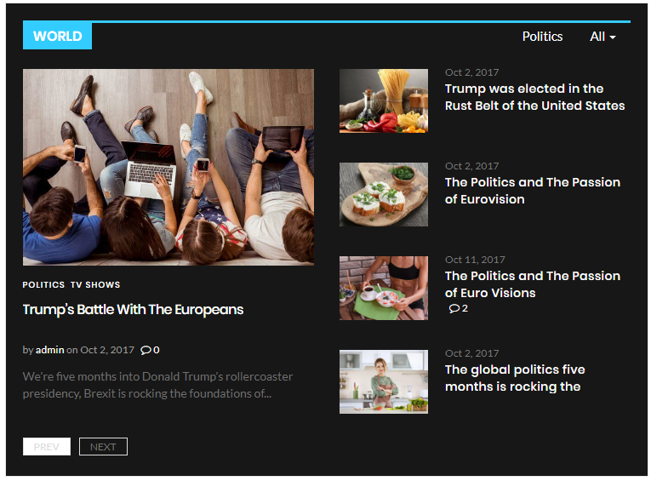Open Trump elected in Rust Belt article
The height and width of the screenshot is (481, 651).
tap(534, 97)
